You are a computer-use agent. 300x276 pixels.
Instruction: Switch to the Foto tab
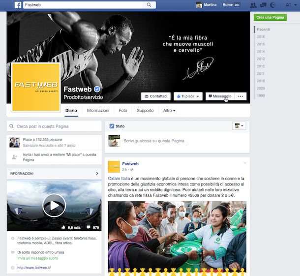coord(123,110)
